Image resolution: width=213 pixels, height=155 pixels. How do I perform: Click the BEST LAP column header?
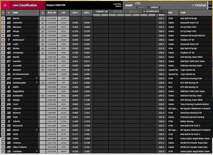[51, 13]
